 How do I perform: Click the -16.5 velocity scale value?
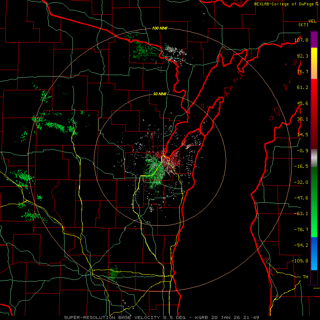301,166
